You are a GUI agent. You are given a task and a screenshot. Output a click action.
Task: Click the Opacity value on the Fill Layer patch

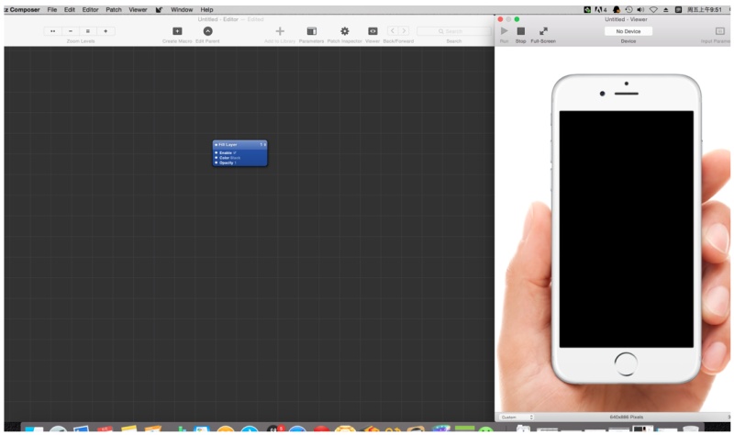point(235,163)
